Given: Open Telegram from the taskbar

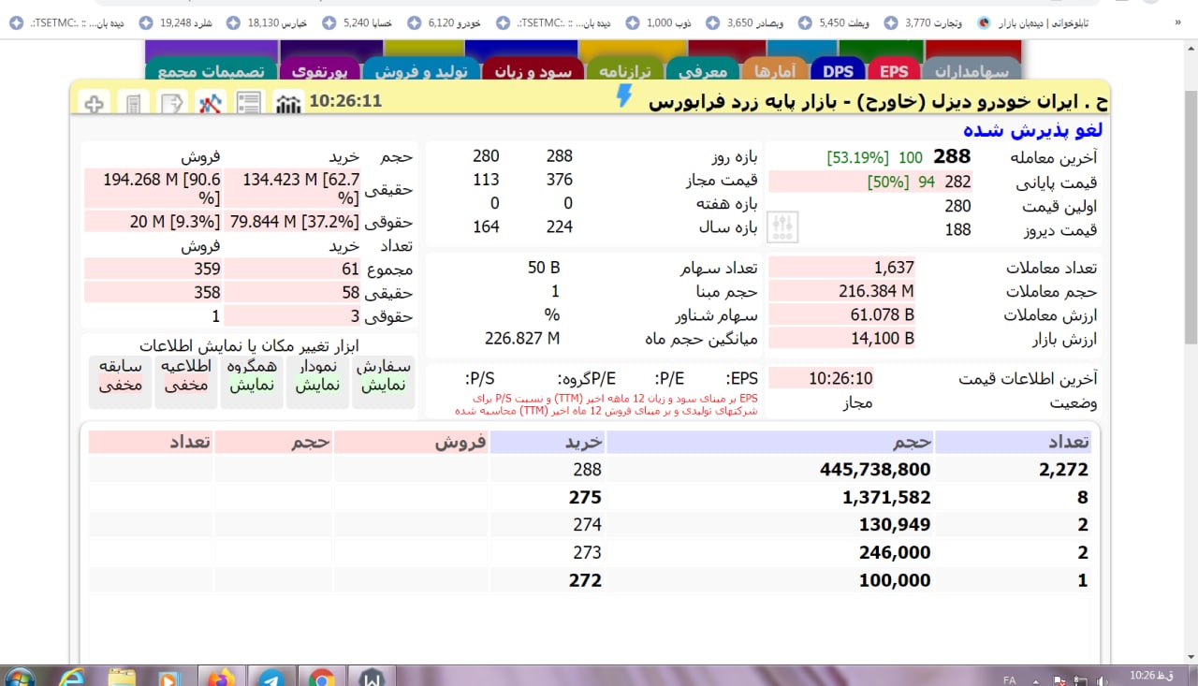Looking at the screenshot, I should (271, 677).
